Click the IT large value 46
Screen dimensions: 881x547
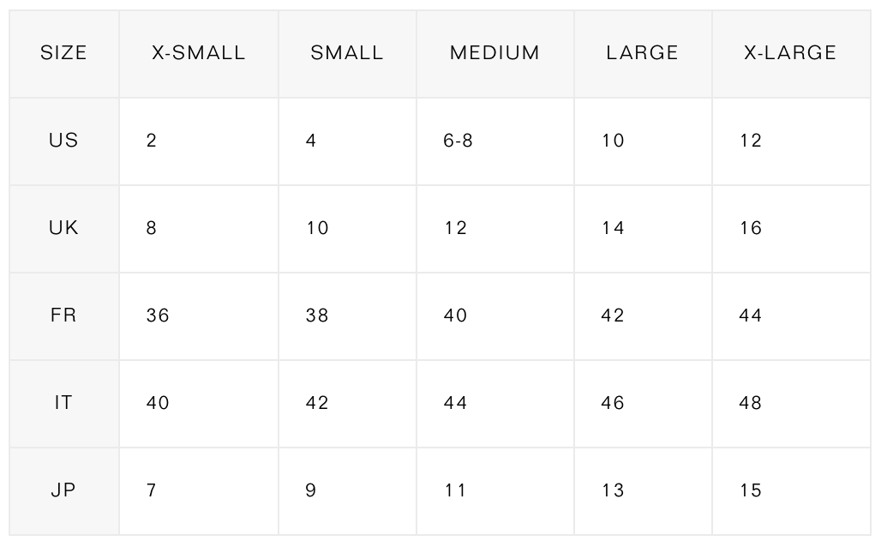tap(613, 403)
